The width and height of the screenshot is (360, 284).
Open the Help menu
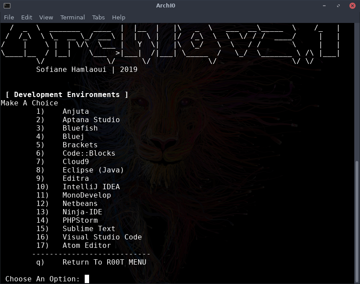pyautogui.click(x=119, y=18)
